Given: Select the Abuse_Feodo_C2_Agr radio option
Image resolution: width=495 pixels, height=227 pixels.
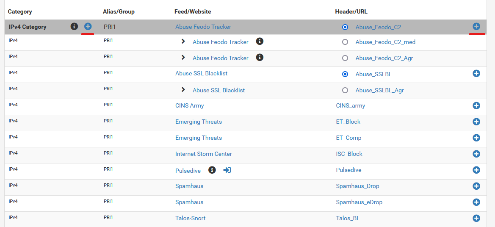Looking at the screenshot, I should (345, 58).
